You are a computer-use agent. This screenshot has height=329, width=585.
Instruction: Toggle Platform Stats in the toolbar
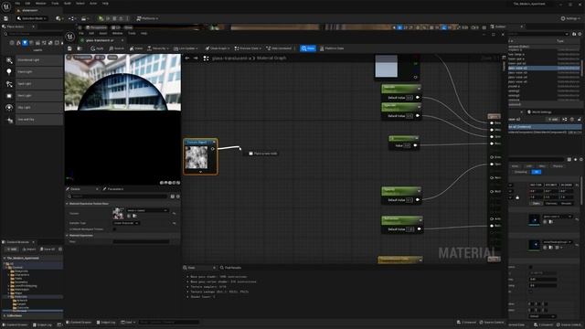[x=333, y=48]
